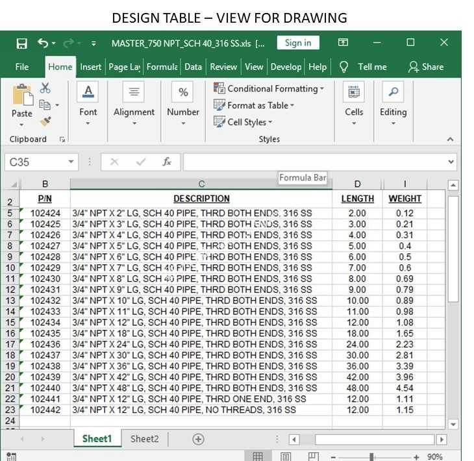Click the Undo arrow icon

click(43, 44)
